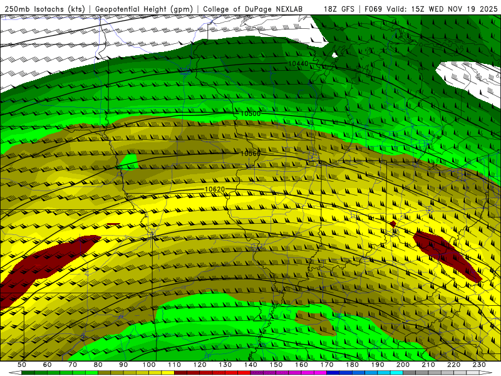The image size is (501, 376).
Task: Click the bright yellow color bar swatch below 110
Action: 168,373
